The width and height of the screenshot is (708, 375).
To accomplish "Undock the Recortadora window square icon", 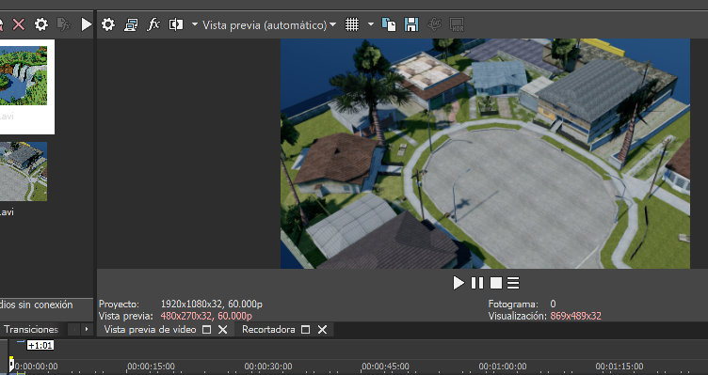I will [306, 330].
